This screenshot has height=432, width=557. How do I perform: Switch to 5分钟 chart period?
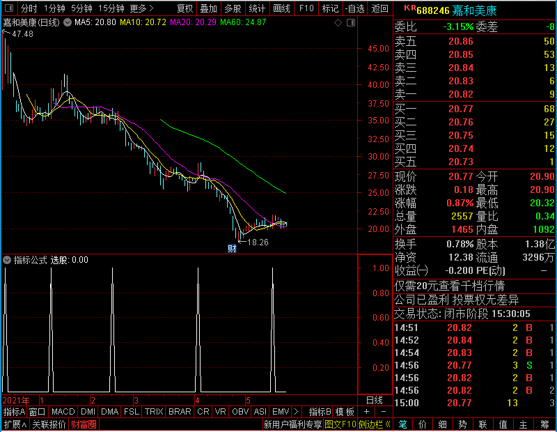(81, 8)
